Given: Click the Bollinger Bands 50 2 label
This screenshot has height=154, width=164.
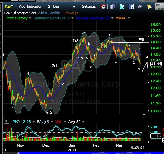Looking at the screenshot, I should click(x=52, y=18).
